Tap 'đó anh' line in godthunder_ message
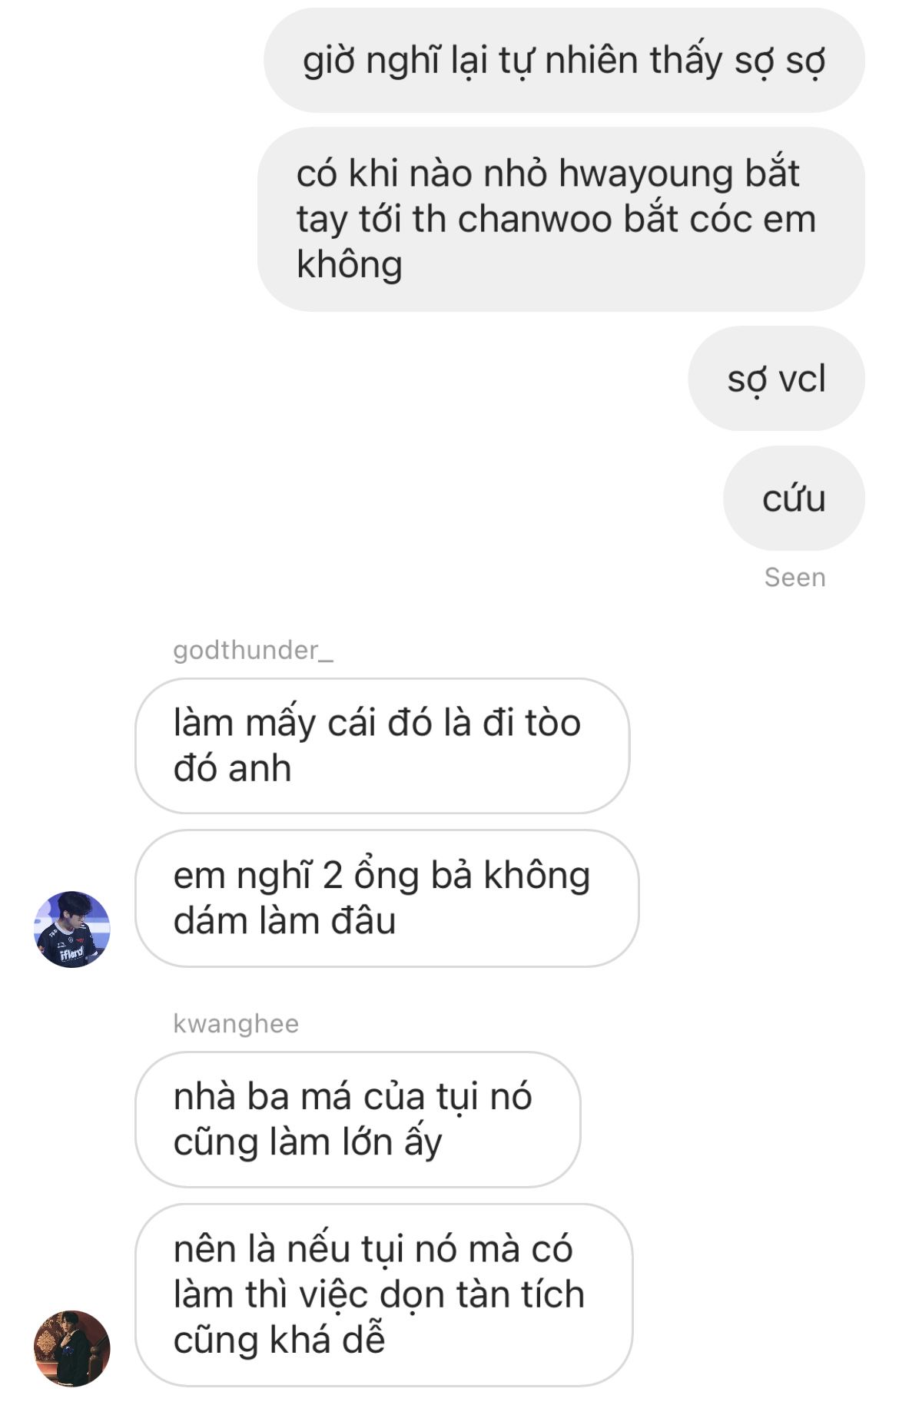Viewport: 899px width, 1405px height. (232, 768)
